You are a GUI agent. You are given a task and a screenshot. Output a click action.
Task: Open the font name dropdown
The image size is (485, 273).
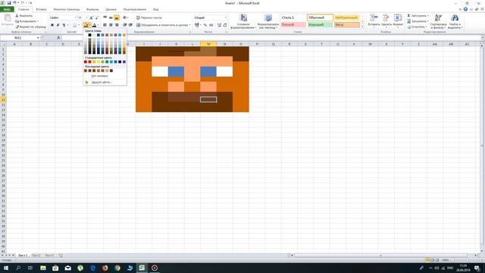coord(75,17)
